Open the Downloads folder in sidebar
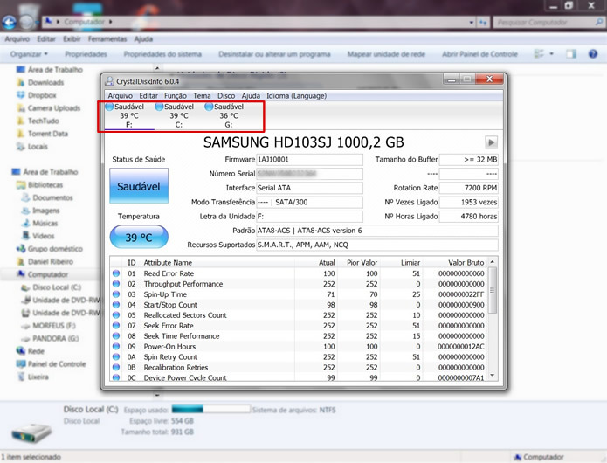 [45, 82]
